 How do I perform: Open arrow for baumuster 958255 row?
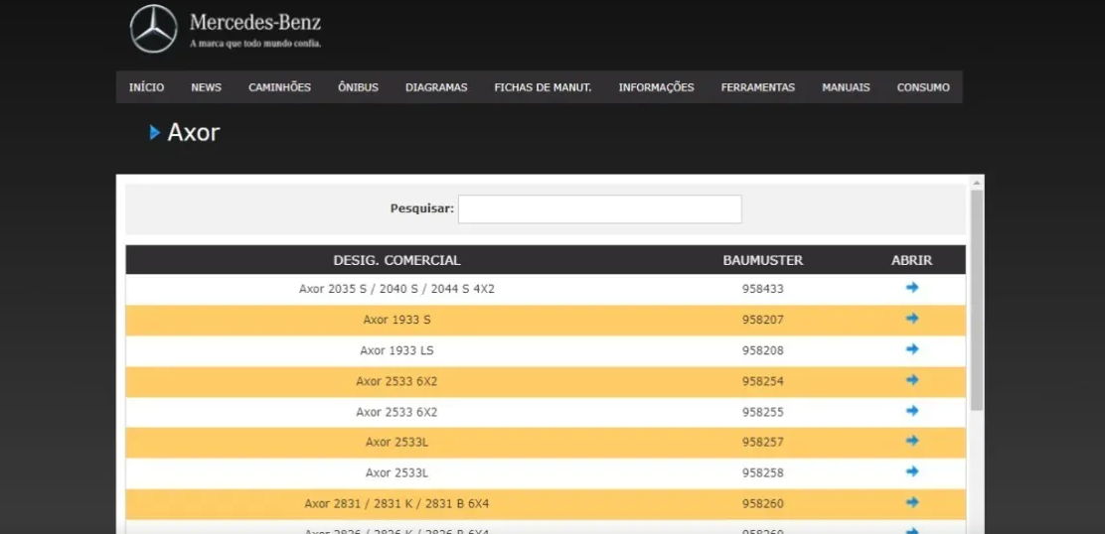[x=912, y=411]
